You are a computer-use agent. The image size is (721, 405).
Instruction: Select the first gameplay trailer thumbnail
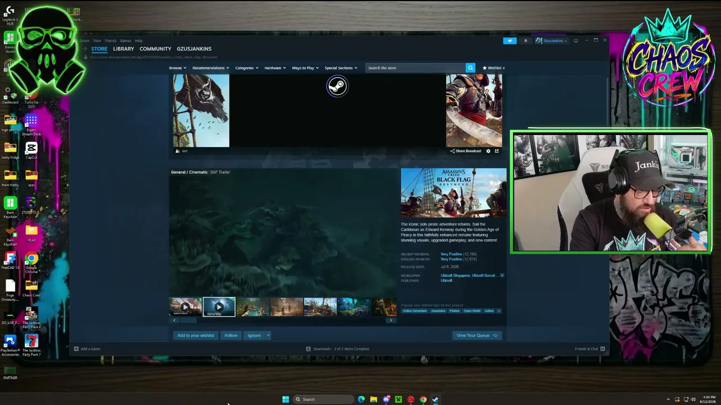pyautogui.click(x=185, y=307)
